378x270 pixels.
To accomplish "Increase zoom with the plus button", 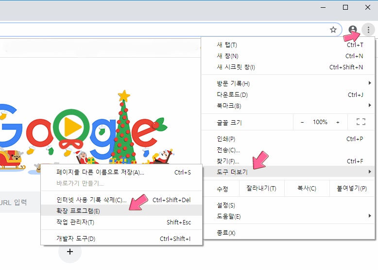I will coord(338,122).
